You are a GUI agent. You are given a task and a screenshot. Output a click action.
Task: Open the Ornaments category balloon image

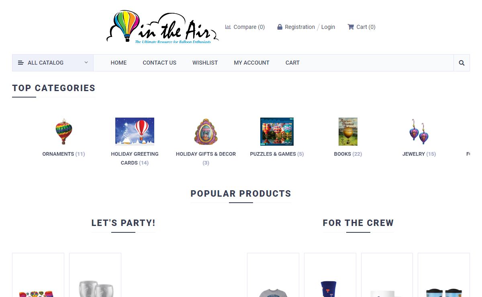(64, 132)
